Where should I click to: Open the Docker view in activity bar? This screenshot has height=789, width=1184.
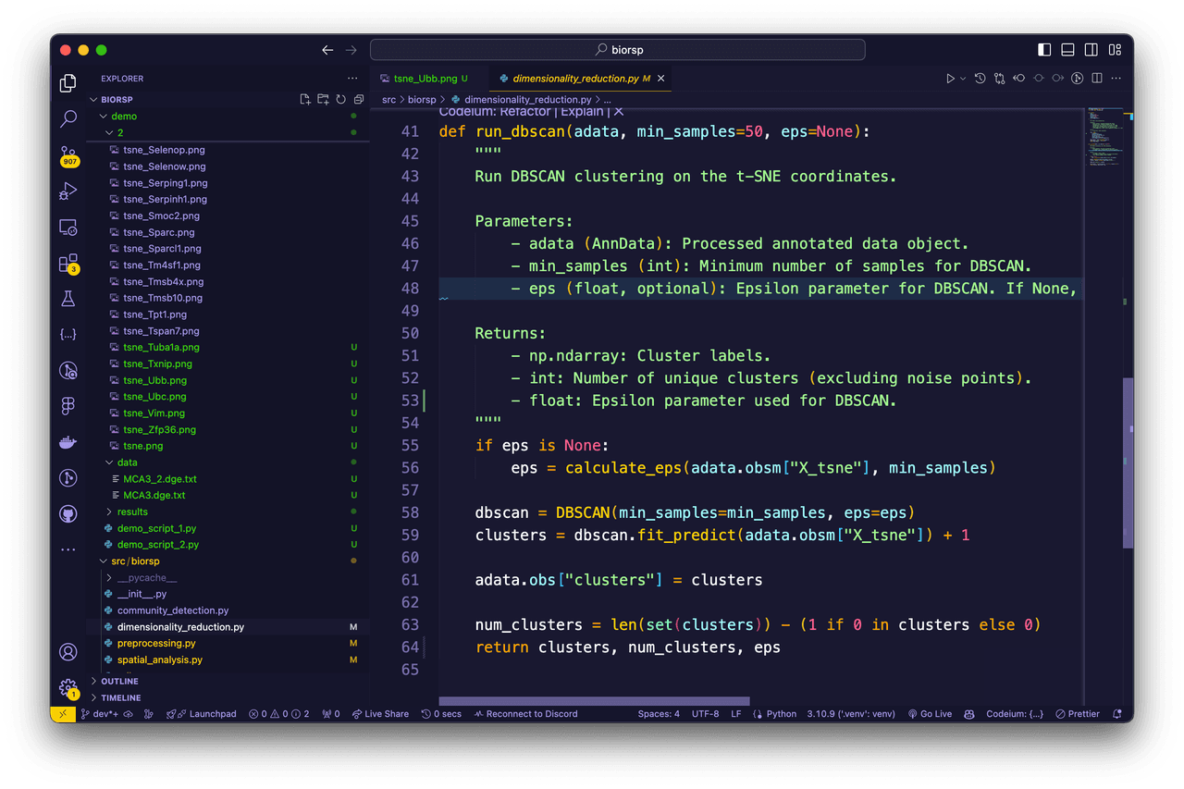(x=68, y=442)
